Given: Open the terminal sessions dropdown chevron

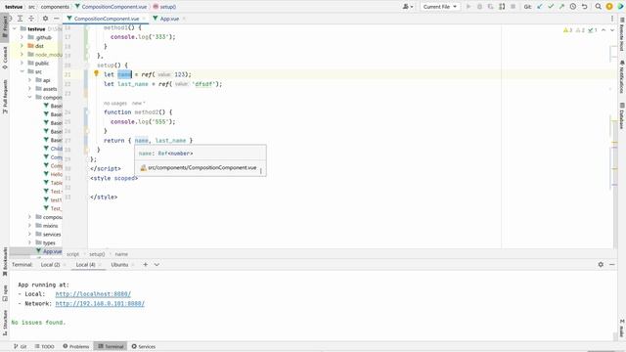Looking at the screenshot, I should pyautogui.click(x=156, y=265).
